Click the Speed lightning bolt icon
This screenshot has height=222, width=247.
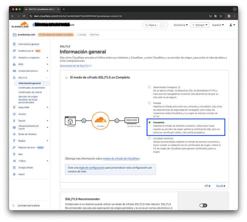(x=14, y=121)
